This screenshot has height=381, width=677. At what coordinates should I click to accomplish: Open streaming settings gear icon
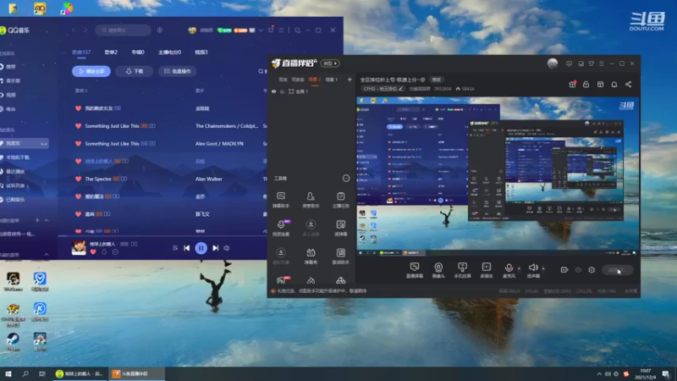[x=592, y=269]
